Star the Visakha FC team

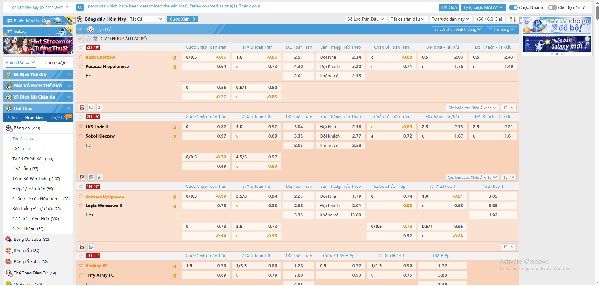tap(81, 265)
